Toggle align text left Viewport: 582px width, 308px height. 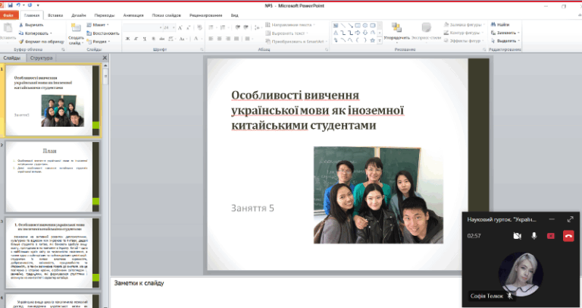(211, 39)
